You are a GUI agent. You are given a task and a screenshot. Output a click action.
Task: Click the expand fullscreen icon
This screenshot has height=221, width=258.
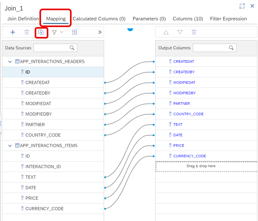[242, 6]
